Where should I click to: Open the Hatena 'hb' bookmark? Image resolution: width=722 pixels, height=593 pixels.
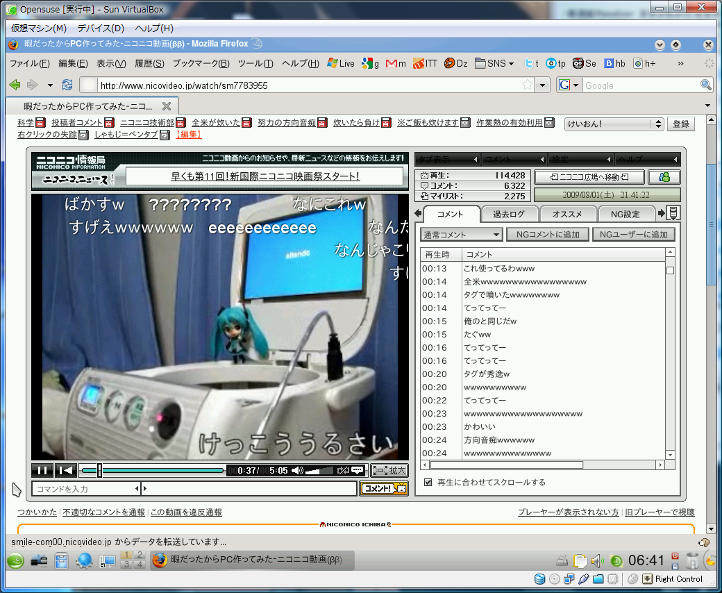[614, 64]
